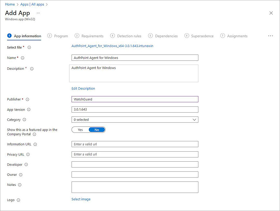Show more wizard steps via tab overflow ellipsis
The height and width of the screenshot is (211, 280).
(270, 36)
